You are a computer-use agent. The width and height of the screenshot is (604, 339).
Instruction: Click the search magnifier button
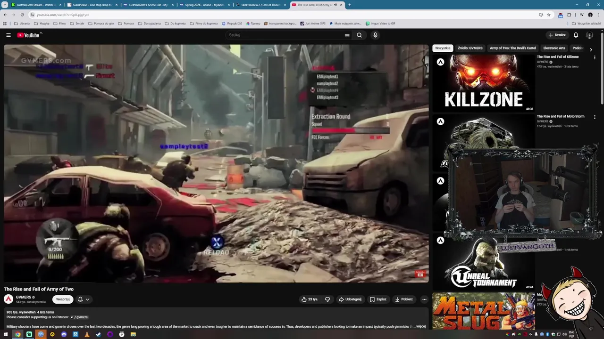coord(359,35)
